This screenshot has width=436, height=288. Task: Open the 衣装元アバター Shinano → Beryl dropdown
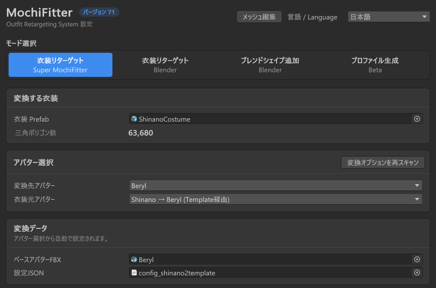[275, 199]
